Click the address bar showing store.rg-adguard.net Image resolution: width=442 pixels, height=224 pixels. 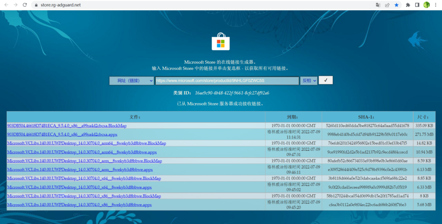pos(203,5)
